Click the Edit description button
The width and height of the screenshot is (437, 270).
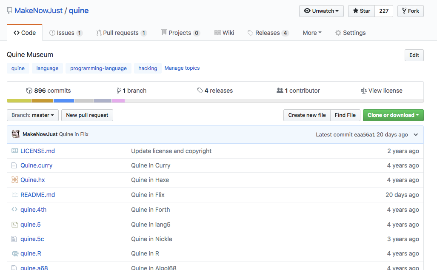[x=414, y=55]
